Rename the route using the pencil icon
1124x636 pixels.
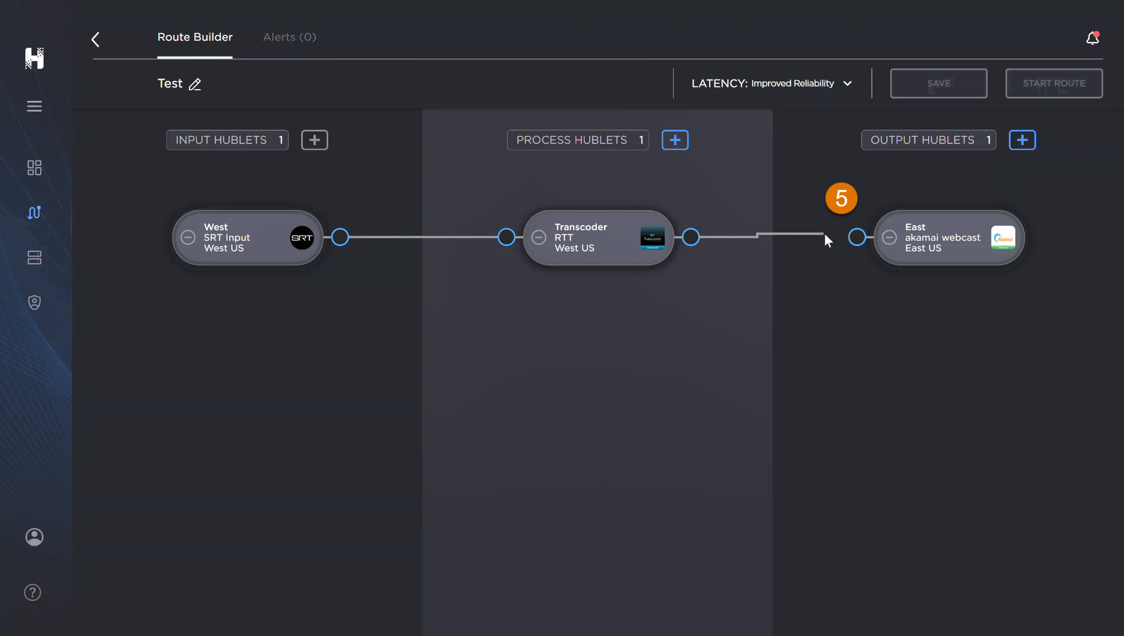195,84
